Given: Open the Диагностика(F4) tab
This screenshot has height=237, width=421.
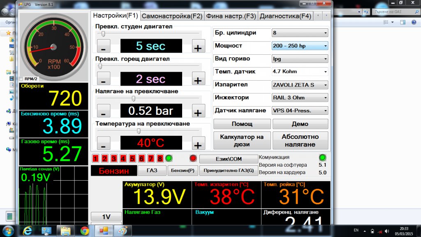Looking at the screenshot, I should pos(285,16).
